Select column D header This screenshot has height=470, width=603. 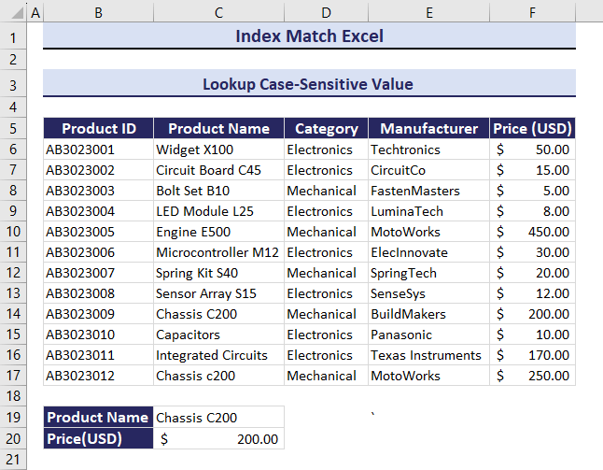(326, 12)
